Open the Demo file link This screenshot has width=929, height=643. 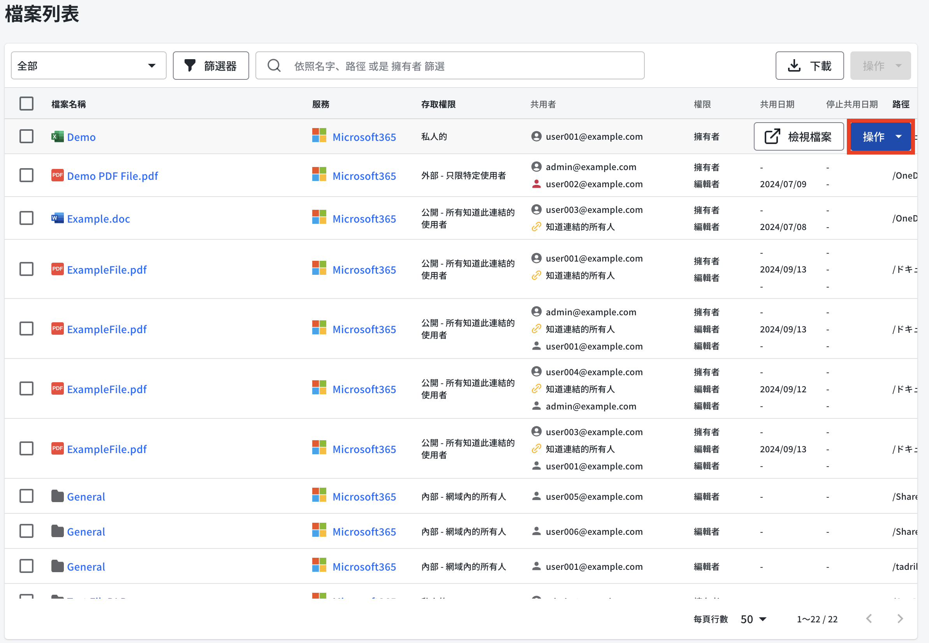coord(81,137)
